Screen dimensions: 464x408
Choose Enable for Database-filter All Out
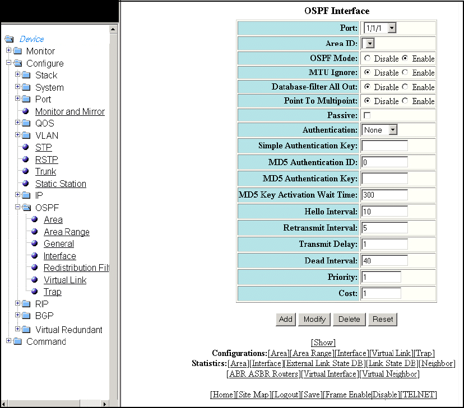[x=405, y=87]
